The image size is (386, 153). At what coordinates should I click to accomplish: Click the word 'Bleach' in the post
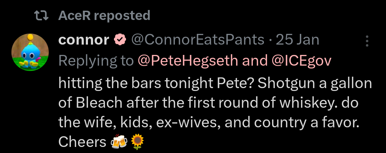point(105,103)
